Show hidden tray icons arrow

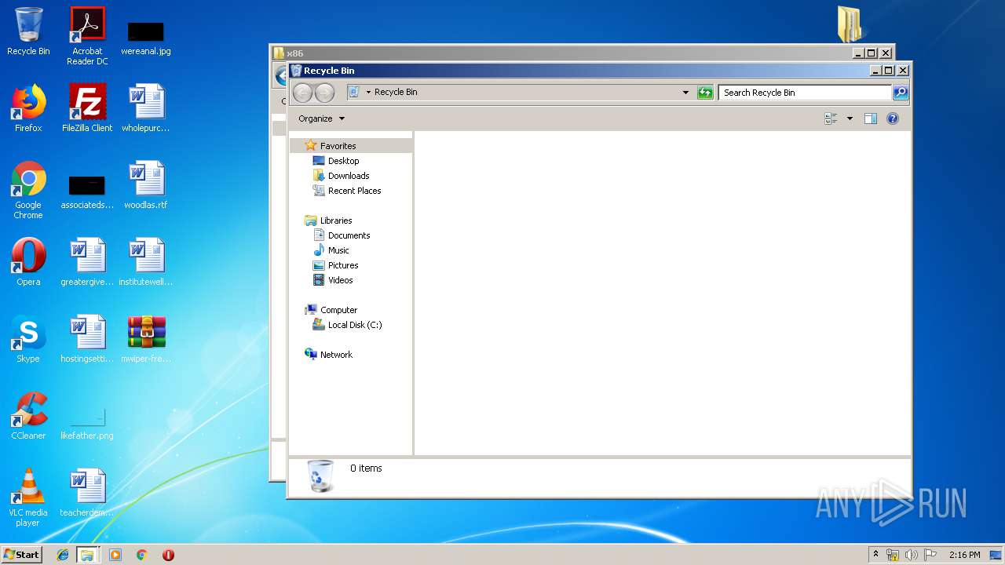pyautogui.click(x=876, y=555)
